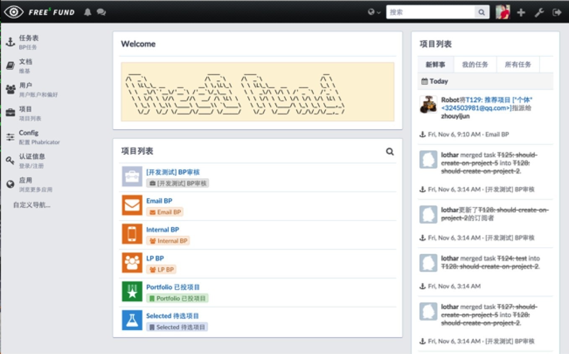
Task: Open the messages chat bubble icon
Action: pyautogui.click(x=101, y=12)
